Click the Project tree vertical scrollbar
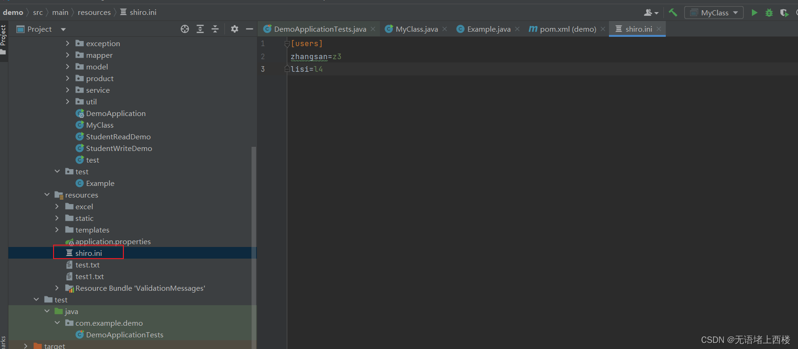The height and width of the screenshot is (349, 798). 254,233
